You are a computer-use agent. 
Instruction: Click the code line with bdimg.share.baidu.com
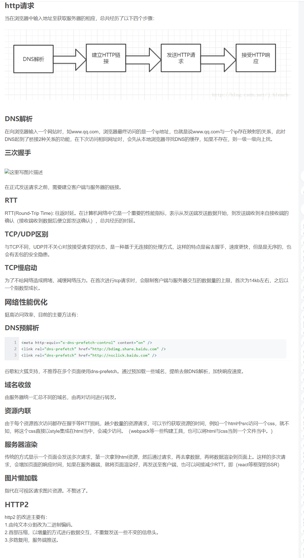click(94, 349)
